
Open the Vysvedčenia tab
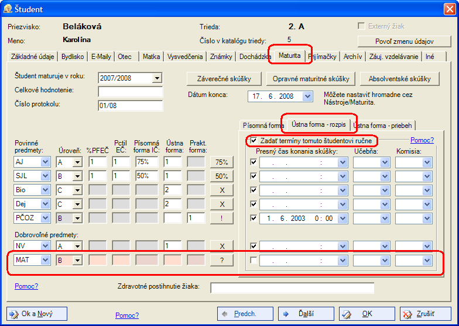tap(185, 57)
